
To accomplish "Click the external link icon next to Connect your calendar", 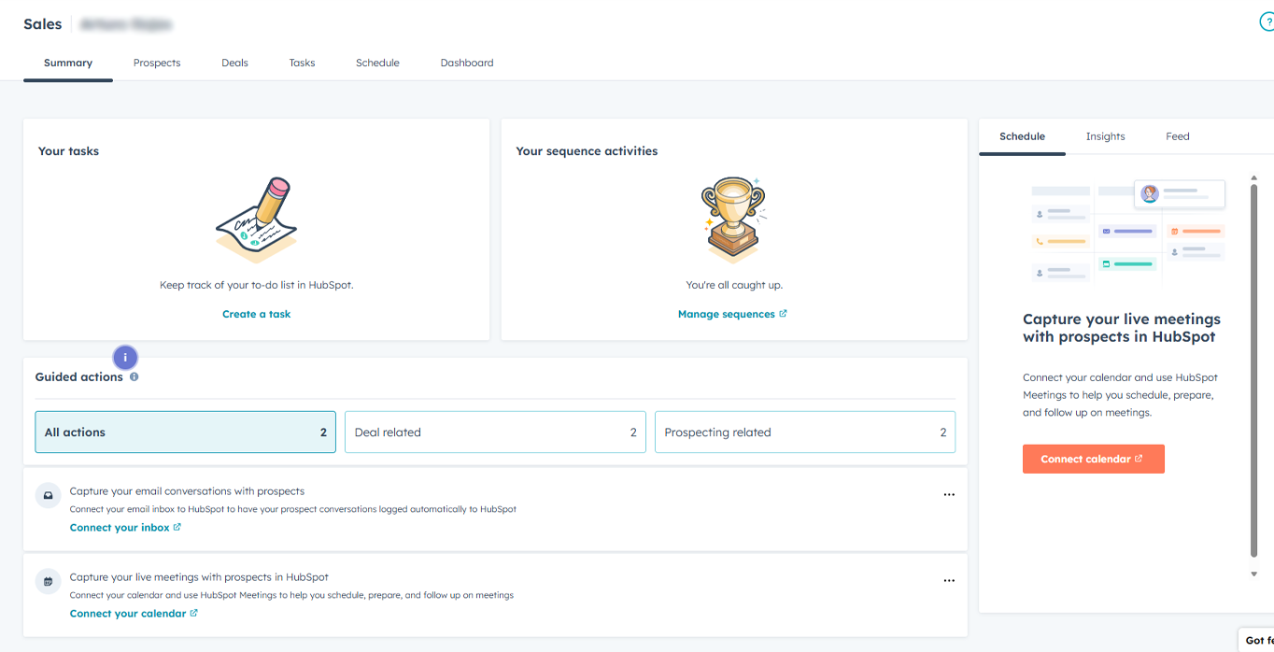I will [194, 613].
